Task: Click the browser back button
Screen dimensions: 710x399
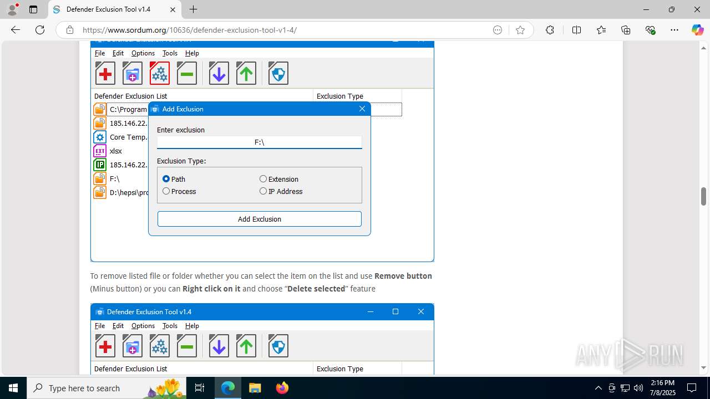Action: pos(16,30)
